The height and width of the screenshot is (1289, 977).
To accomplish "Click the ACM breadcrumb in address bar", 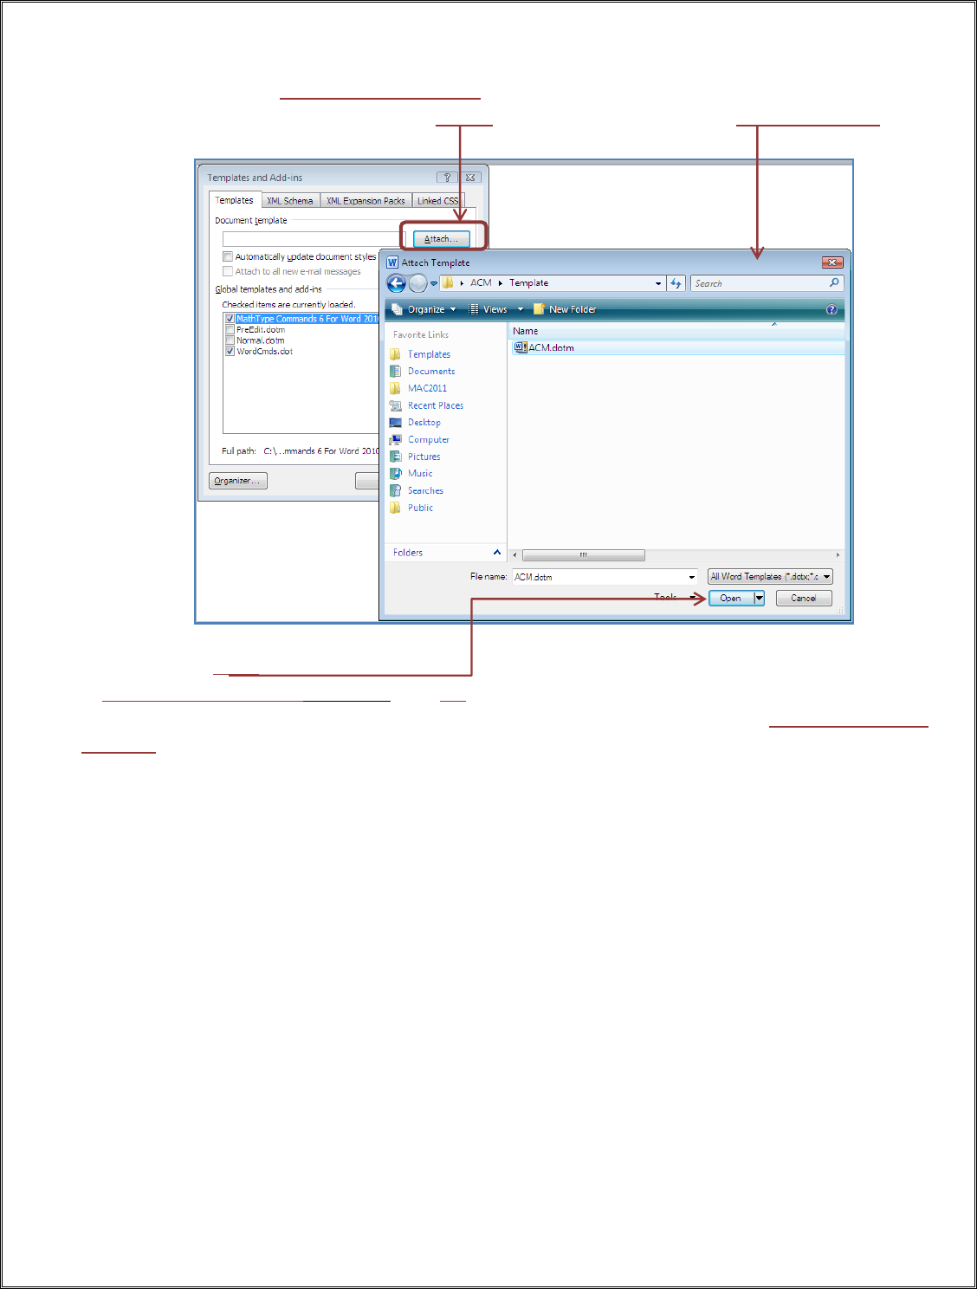I will point(481,282).
